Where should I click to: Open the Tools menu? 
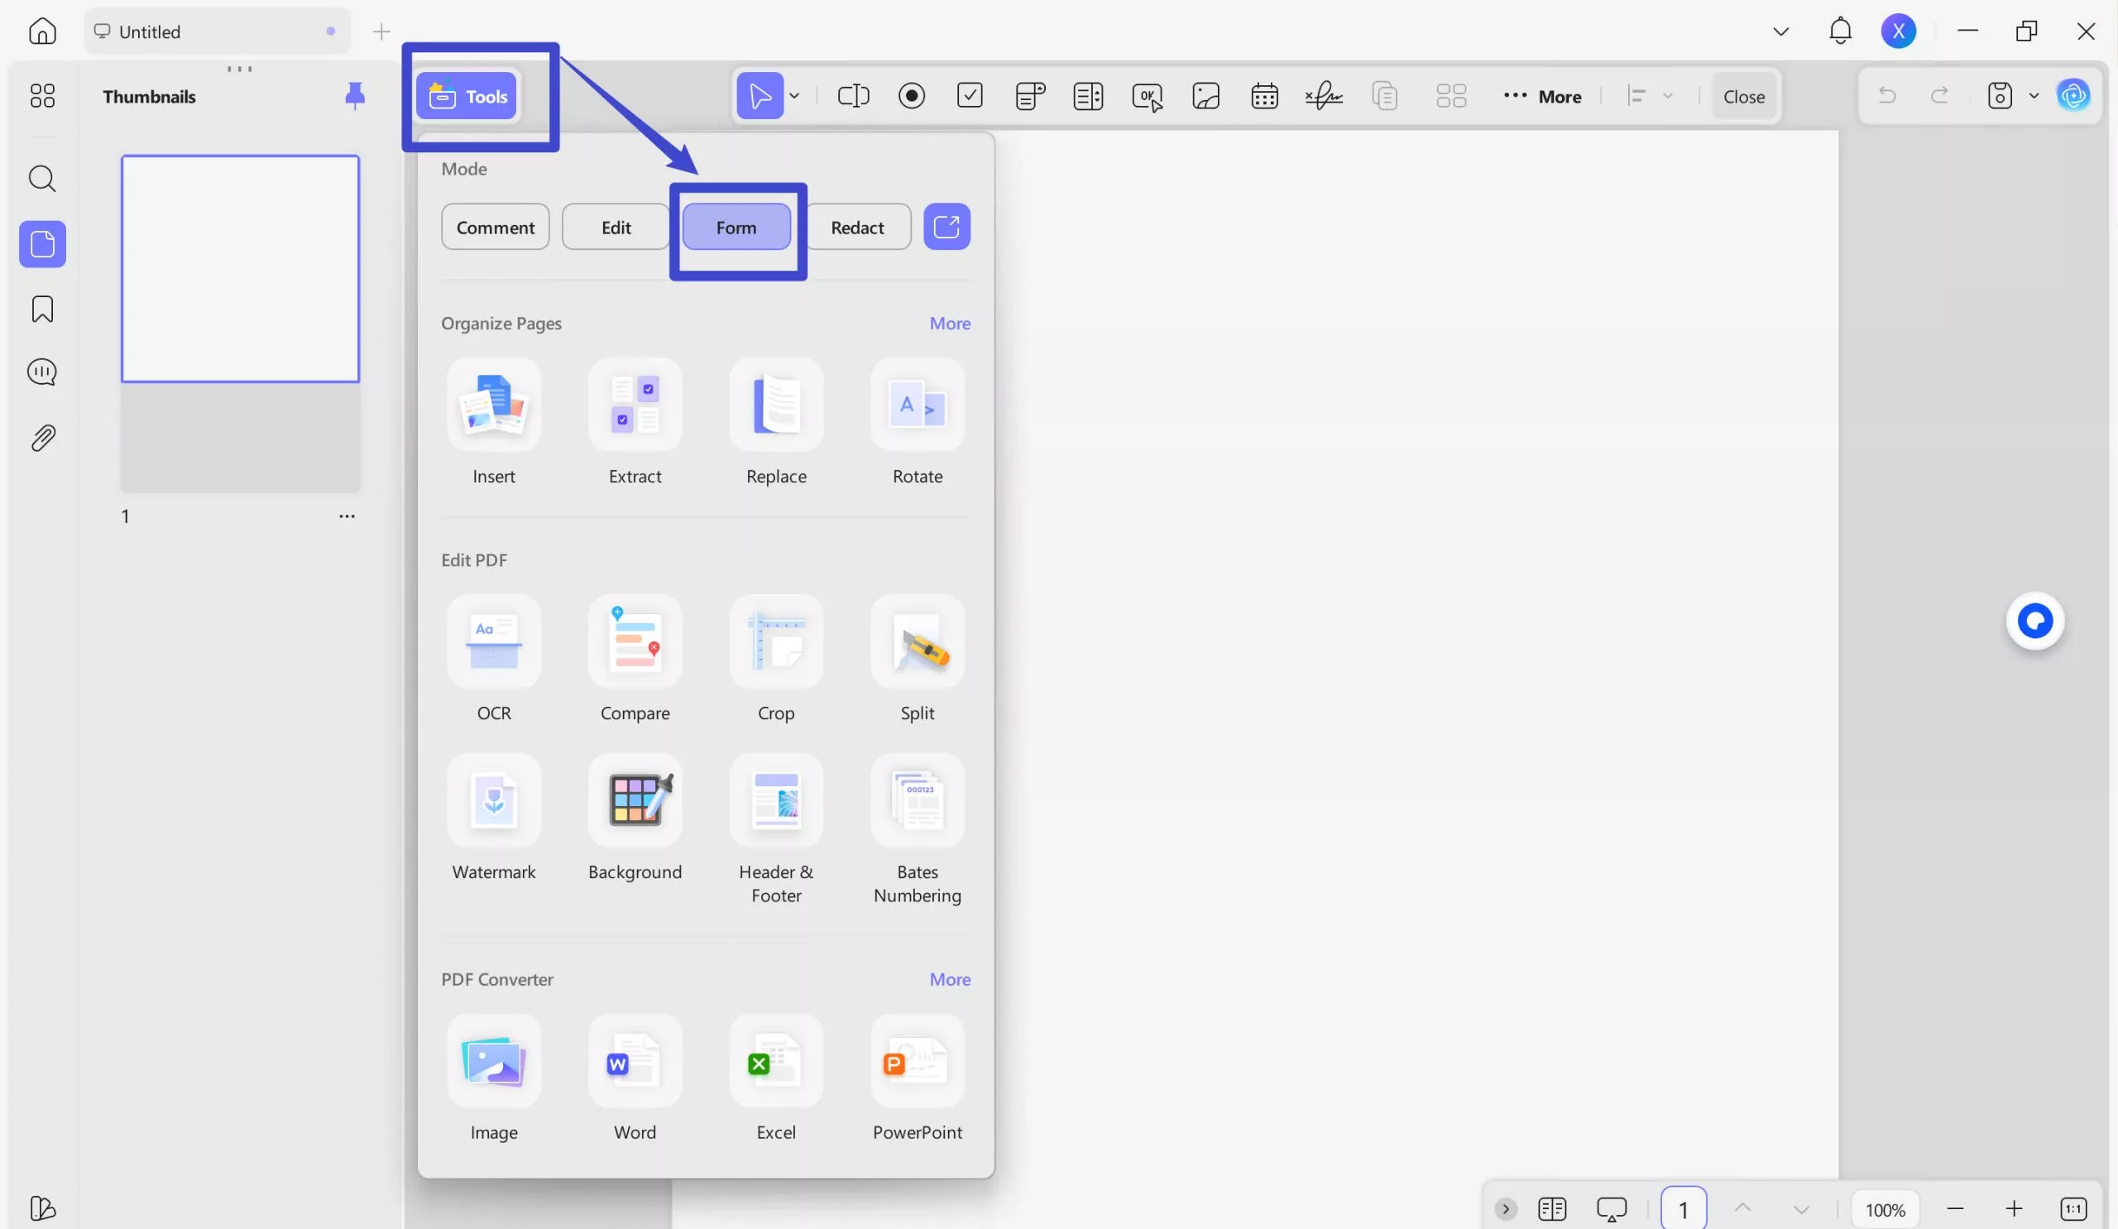pos(467,95)
